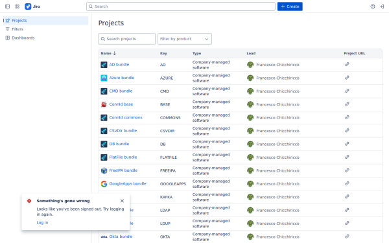Click the Key column header
389x243 pixels.
(163, 53)
